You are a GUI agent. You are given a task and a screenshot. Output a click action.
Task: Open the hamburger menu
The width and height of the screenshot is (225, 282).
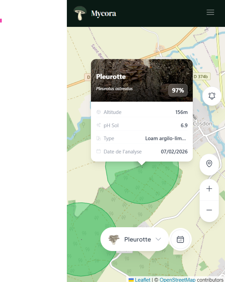[210, 12]
